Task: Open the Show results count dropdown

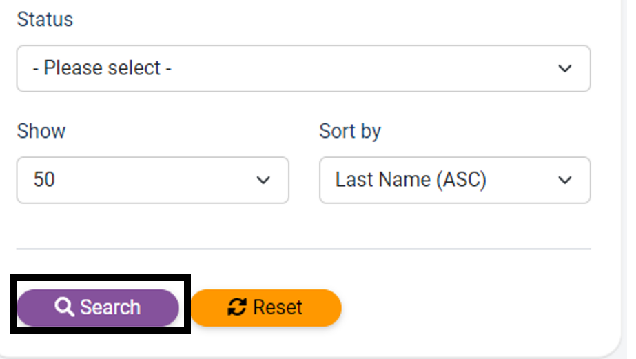Action: tap(152, 180)
